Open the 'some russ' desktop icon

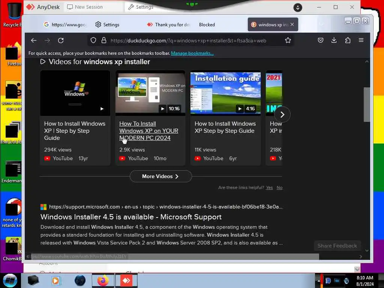click(12, 96)
